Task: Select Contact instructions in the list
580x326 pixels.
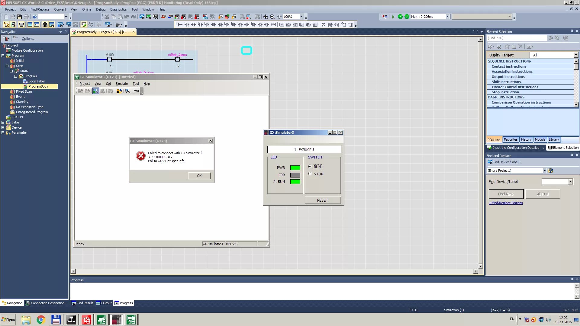Action: tap(509, 66)
